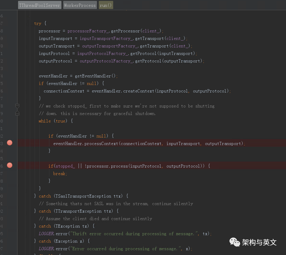This screenshot has height=255, width=286.
Task: Remove breakpoint on processor.process line
Action: click(10, 165)
